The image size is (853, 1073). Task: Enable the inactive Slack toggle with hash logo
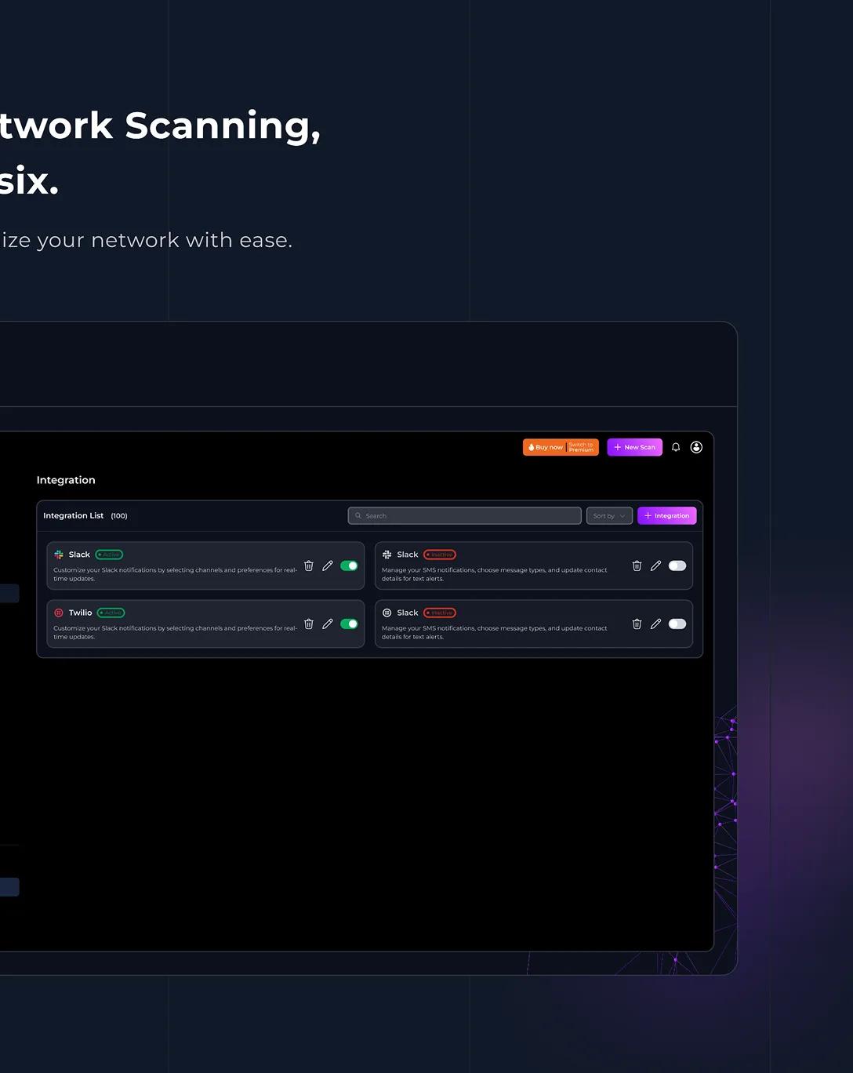677,566
